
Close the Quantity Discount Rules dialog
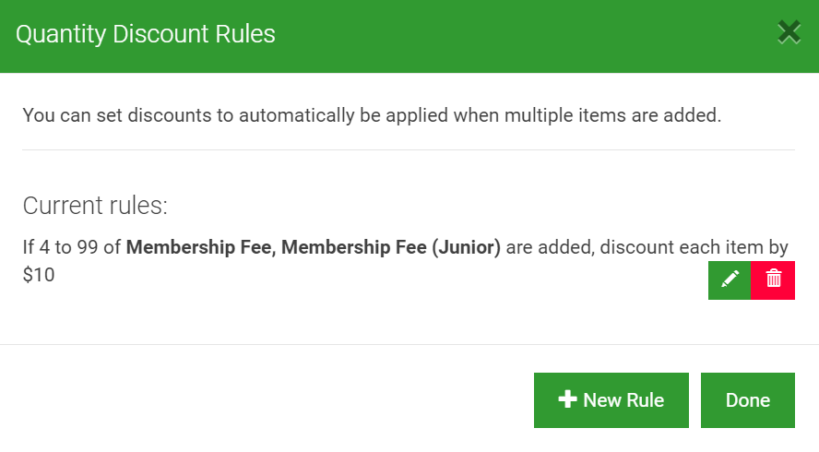pos(789,32)
